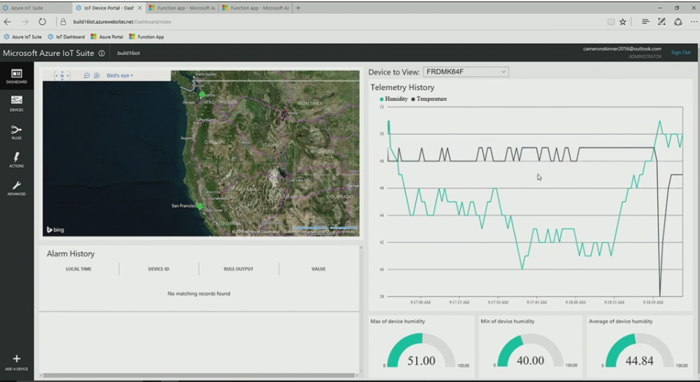Click the browser share icon
The image size is (700, 382).
pyautogui.click(x=677, y=21)
